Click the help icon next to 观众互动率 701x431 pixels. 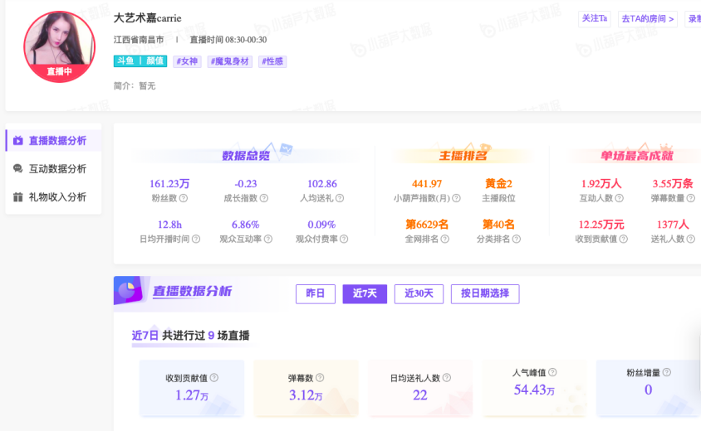[x=267, y=240]
